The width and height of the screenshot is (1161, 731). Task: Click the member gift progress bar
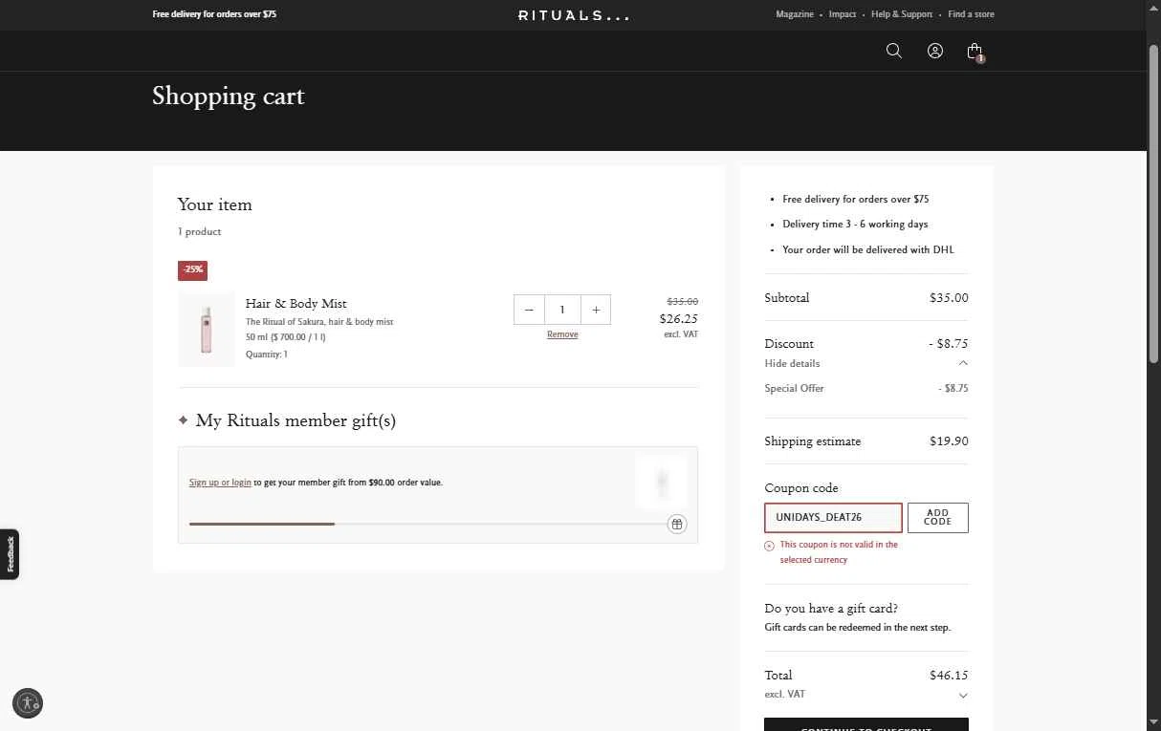point(427,524)
